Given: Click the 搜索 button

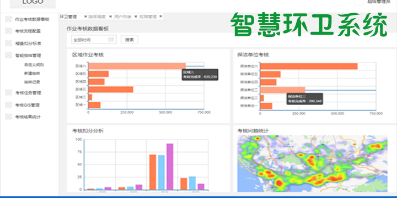Looking at the screenshot, I should (130, 40).
